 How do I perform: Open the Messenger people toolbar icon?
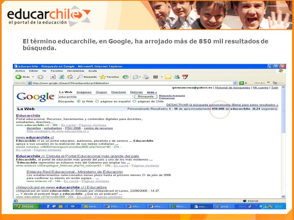177,77
